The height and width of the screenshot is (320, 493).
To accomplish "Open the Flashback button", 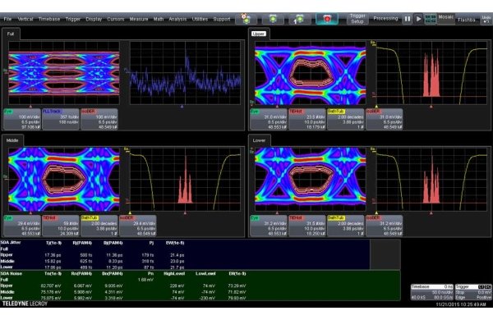I will pyautogui.click(x=467, y=20).
